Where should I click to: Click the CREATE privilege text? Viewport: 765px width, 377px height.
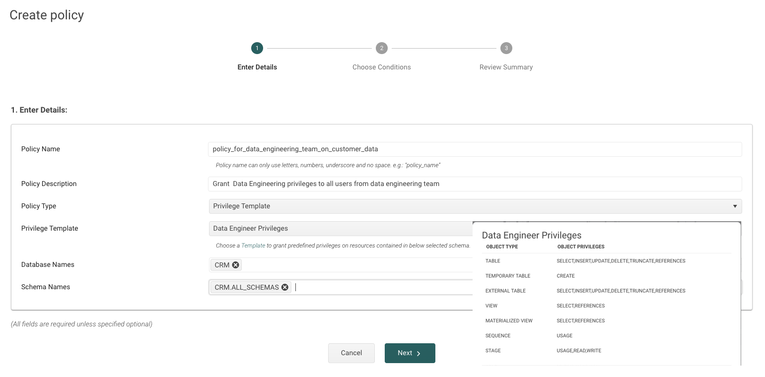[565, 276]
